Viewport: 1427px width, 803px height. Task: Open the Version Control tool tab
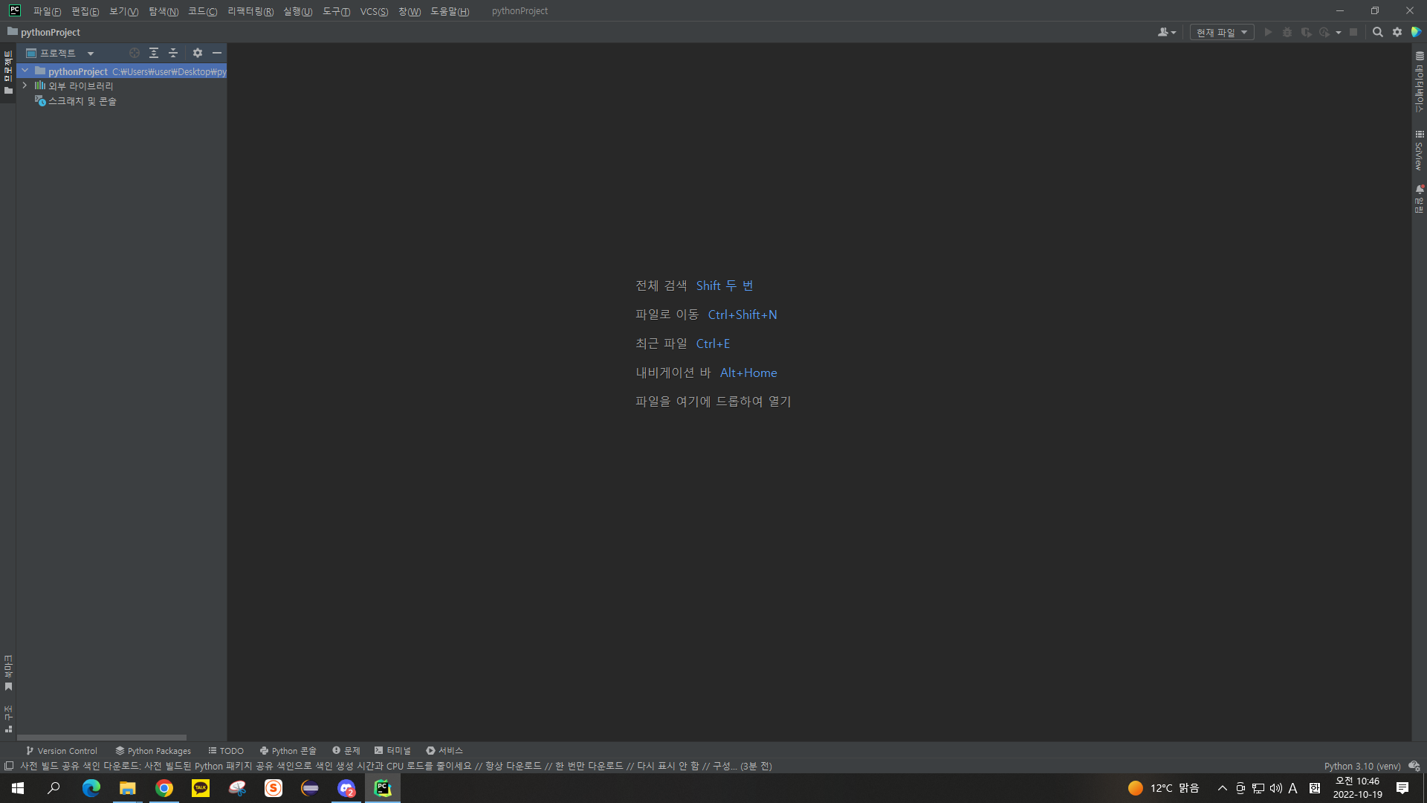pyautogui.click(x=62, y=751)
